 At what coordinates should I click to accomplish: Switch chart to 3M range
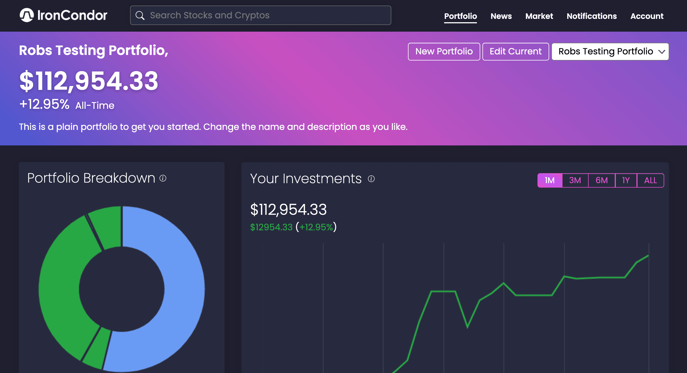click(575, 180)
